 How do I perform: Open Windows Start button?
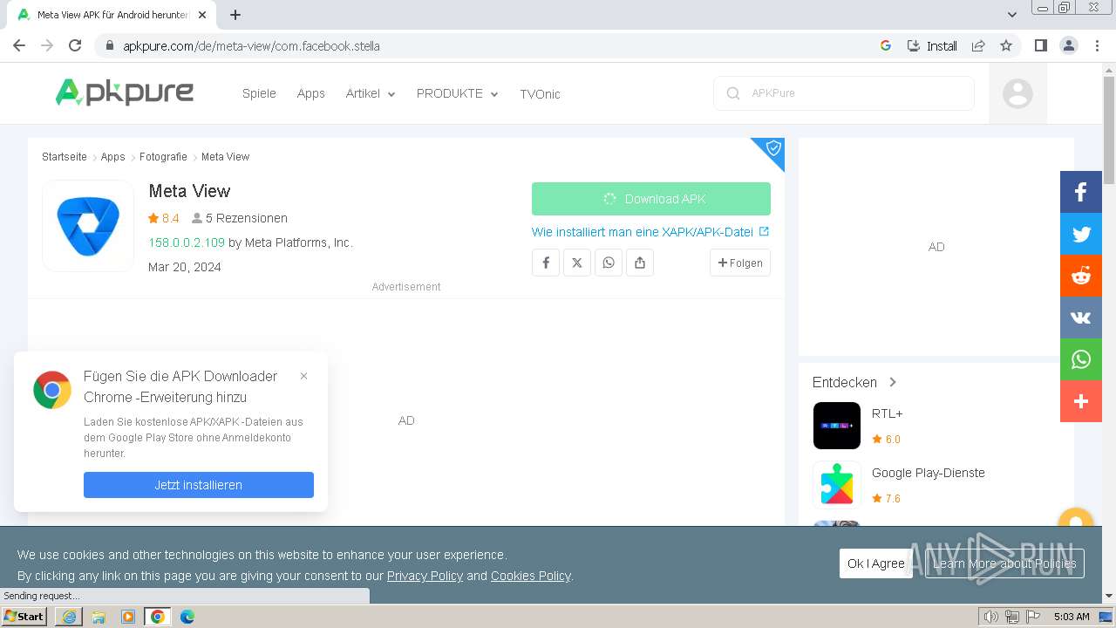pyautogui.click(x=24, y=617)
